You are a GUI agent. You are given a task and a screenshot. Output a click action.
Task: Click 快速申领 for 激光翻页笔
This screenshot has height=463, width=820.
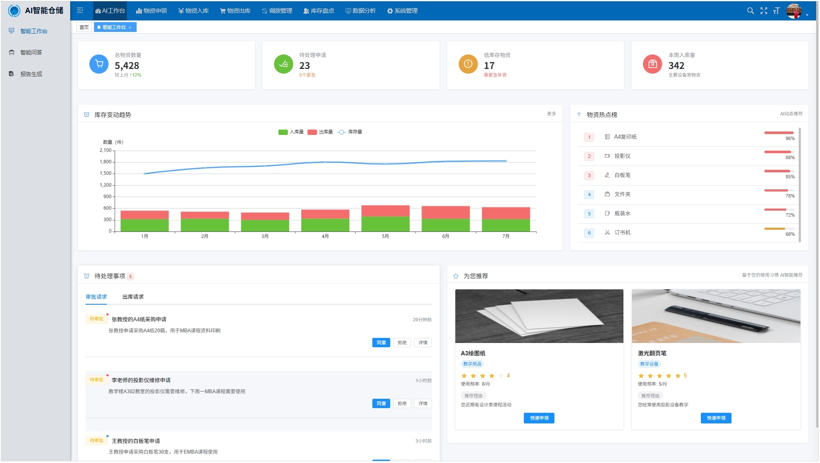[716, 418]
